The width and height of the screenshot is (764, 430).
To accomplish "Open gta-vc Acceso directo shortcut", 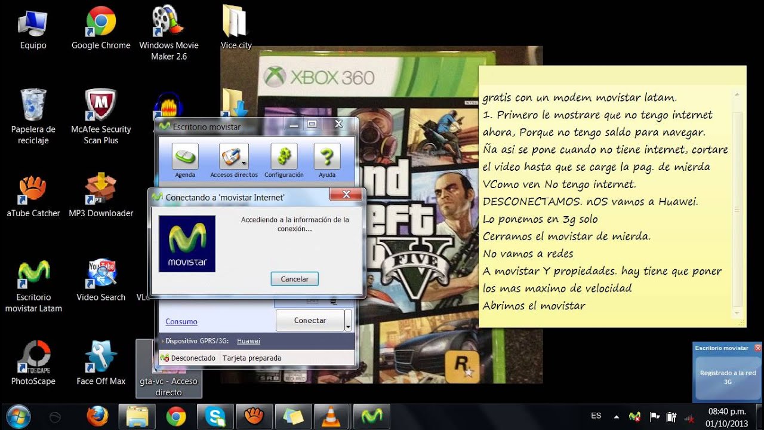I will click(169, 370).
